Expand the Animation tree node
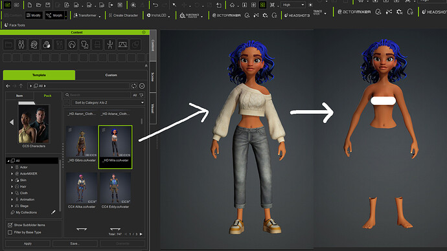Viewport: 447px width, 251px height. pyautogui.click(x=12, y=199)
